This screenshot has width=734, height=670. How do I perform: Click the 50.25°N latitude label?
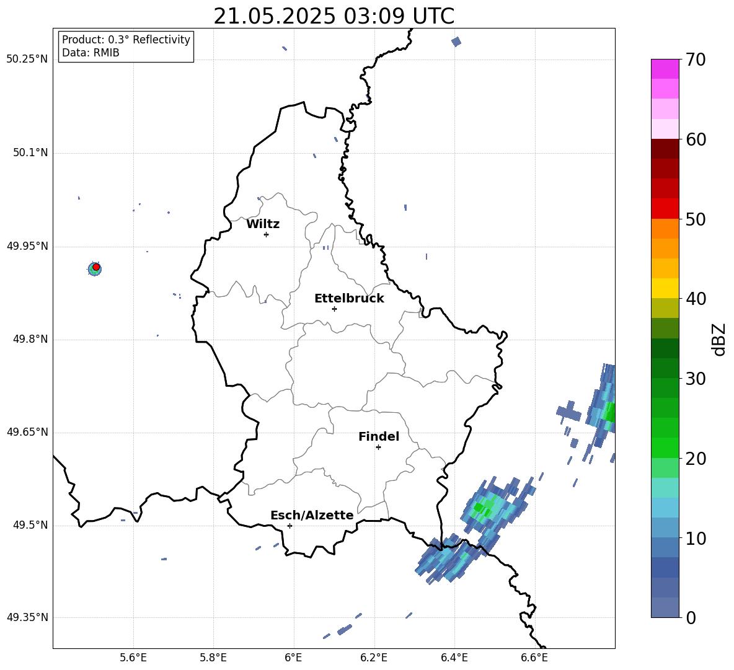[x=27, y=60]
